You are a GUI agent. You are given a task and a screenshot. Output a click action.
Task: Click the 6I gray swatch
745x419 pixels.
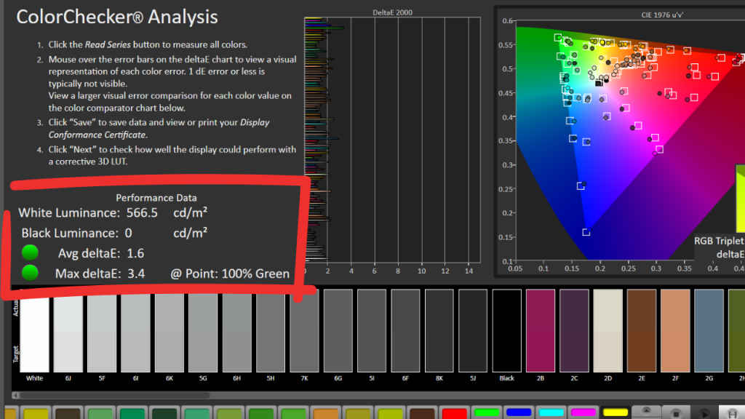135,331
